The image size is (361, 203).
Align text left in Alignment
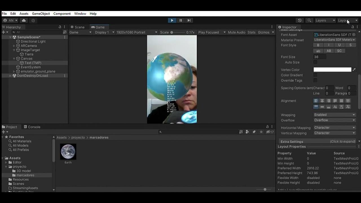316,101
